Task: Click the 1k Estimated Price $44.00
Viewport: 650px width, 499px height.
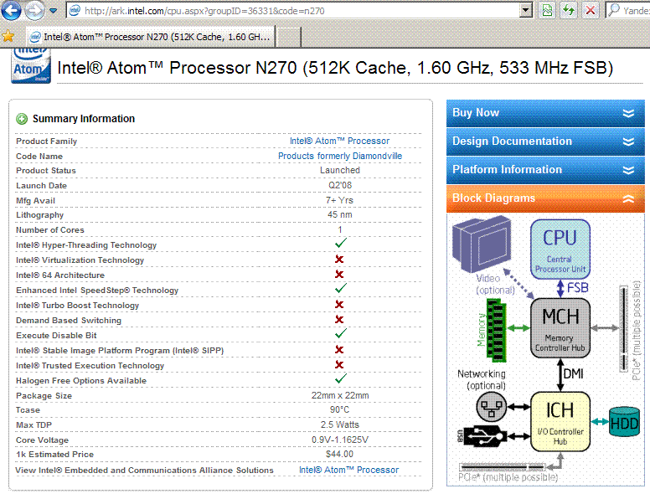Action: click(339, 455)
